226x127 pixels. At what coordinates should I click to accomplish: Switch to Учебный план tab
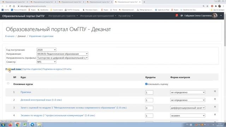[13, 69]
